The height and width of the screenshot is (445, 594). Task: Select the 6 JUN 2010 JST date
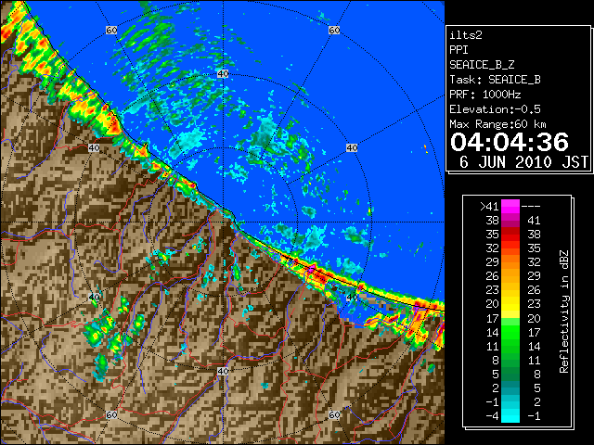(x=523, y=162)
